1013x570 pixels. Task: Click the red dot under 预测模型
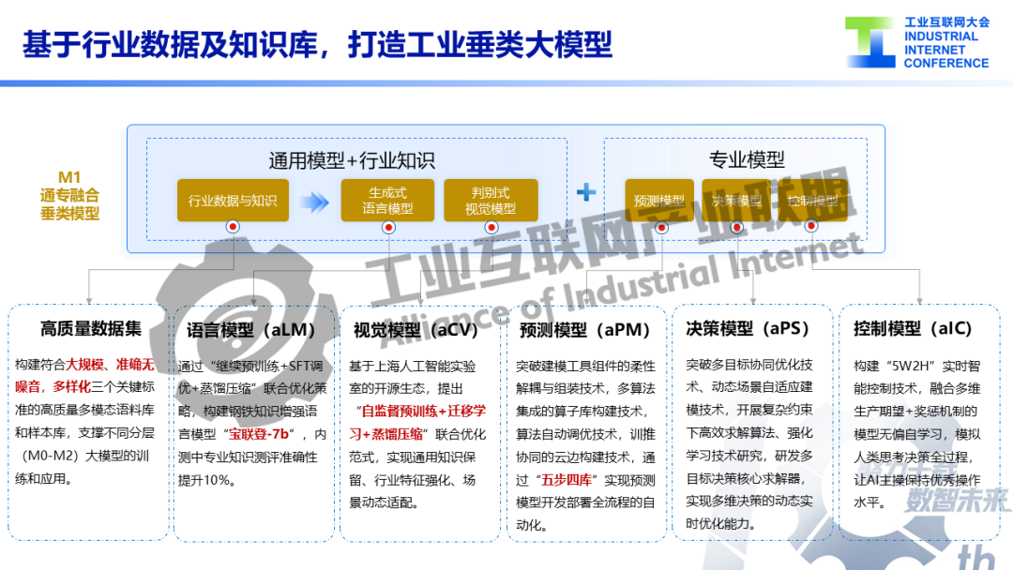661,227
